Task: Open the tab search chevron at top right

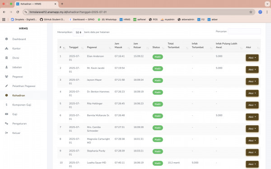Action: (267, 4)
